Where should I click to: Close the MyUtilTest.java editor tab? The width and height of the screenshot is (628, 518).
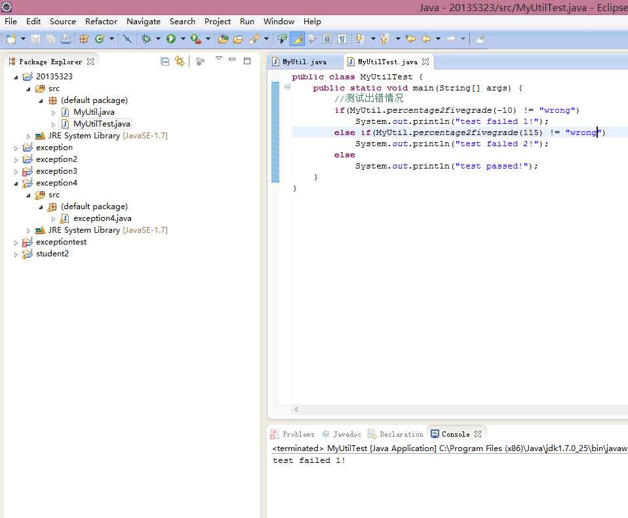[x=425, y=62]
